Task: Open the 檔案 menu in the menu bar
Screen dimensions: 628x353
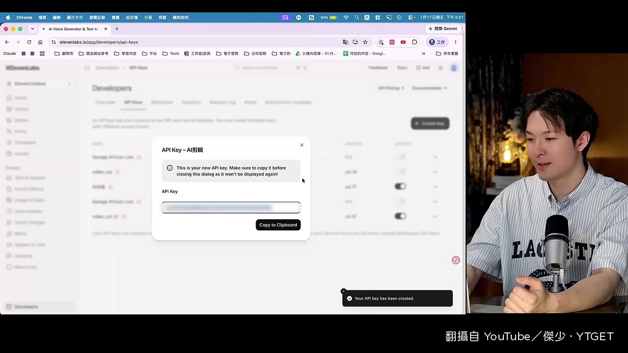Action: 42,18
